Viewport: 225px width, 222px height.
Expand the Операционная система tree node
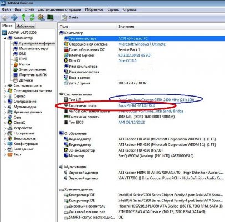coord(5,91)
